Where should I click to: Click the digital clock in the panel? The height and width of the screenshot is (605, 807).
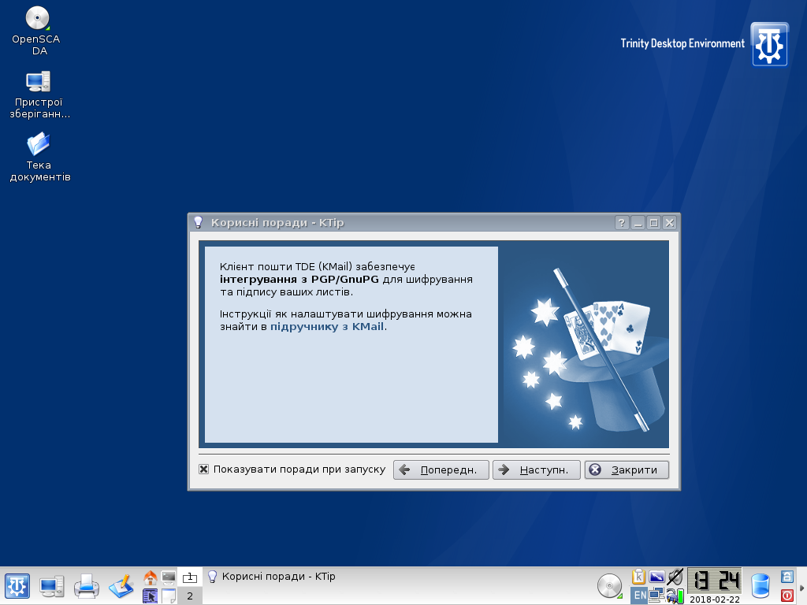click(715, 581)
